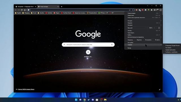Open a new tab with the plus button
The image size is (181, 102).
click(62, 7)
